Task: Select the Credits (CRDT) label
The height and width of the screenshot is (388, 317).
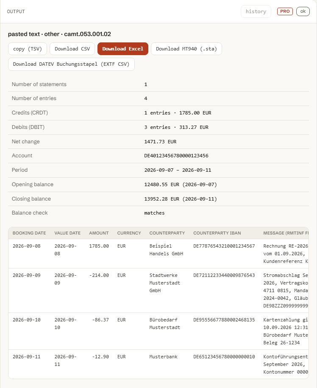Action: 30,113
